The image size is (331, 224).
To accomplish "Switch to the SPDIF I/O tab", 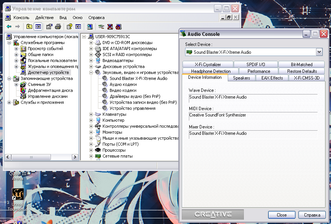I will (x=256, y=65).
